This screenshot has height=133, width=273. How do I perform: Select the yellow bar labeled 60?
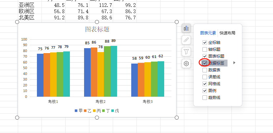coord(148,80)
